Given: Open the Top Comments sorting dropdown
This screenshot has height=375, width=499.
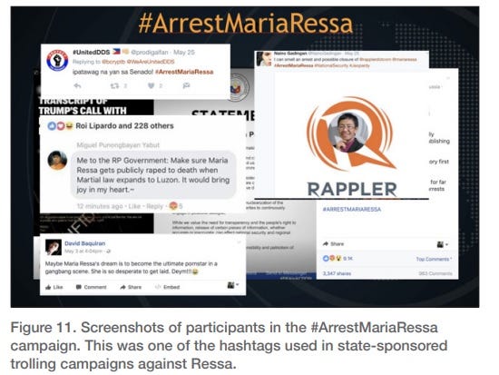Looking at the screenshot, I should [434, 259].
